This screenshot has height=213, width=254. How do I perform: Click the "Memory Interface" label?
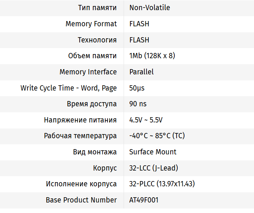pyautogui.click(x=88, y=72)
